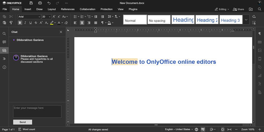Open the Arial font name dropdown
Screen dimensions: 264x132
(x=29, y=16)
